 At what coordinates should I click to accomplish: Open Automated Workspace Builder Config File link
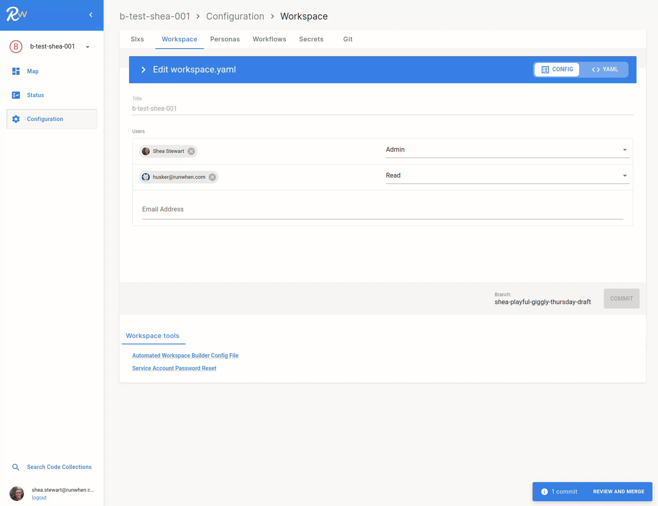[x=185, y=356]
